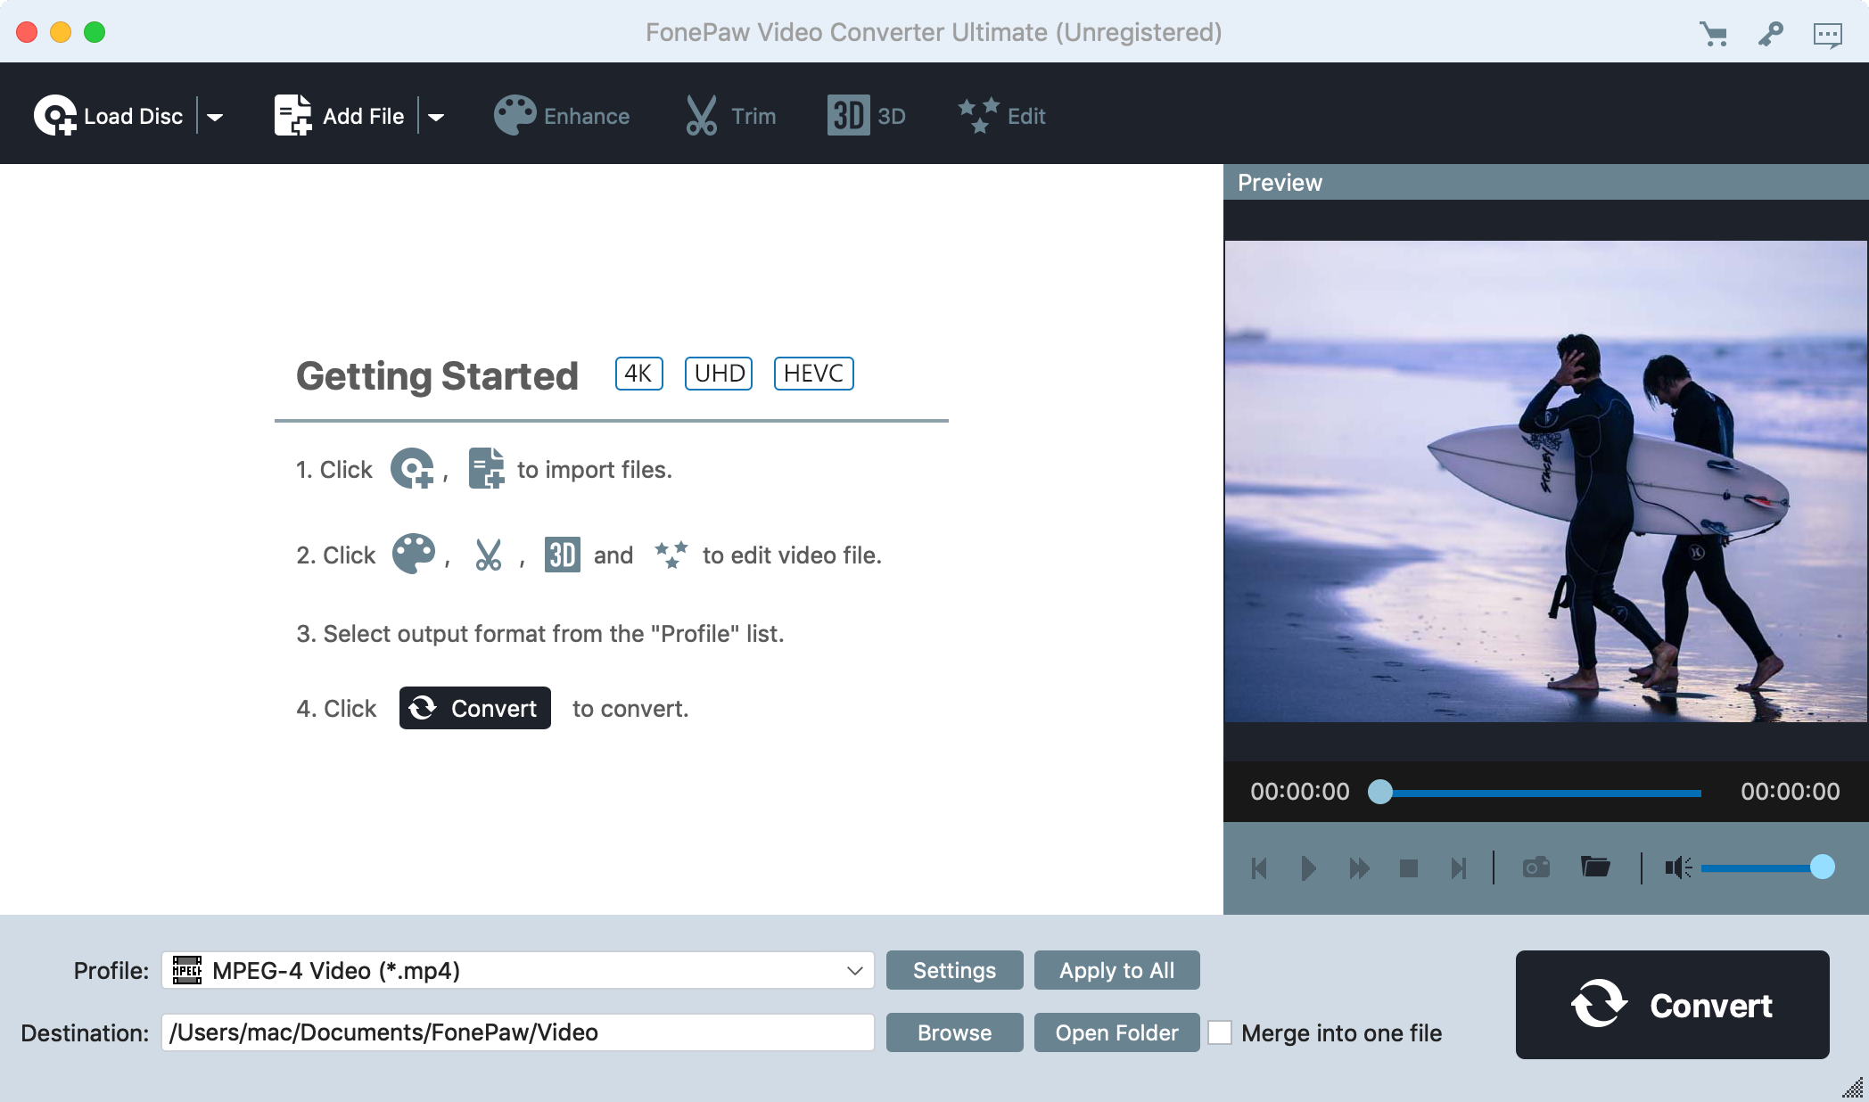
Task: Take a snapshot of the preview video
Action: pyautogui.click(x=1536, y=868)
